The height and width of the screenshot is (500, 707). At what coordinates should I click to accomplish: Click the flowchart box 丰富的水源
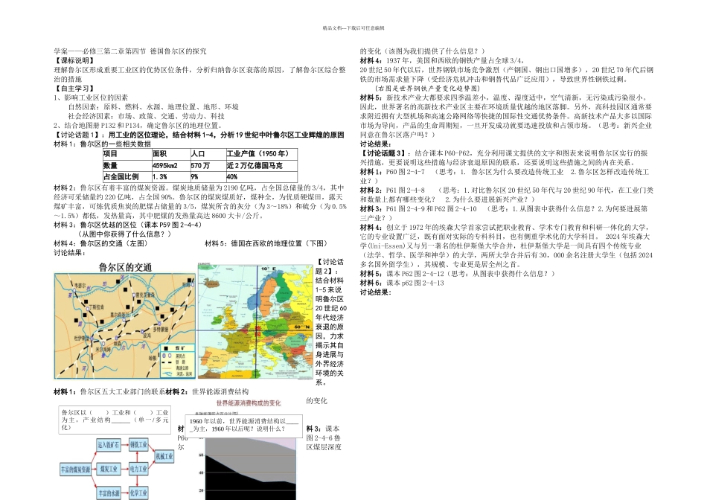tap(109, 493)
